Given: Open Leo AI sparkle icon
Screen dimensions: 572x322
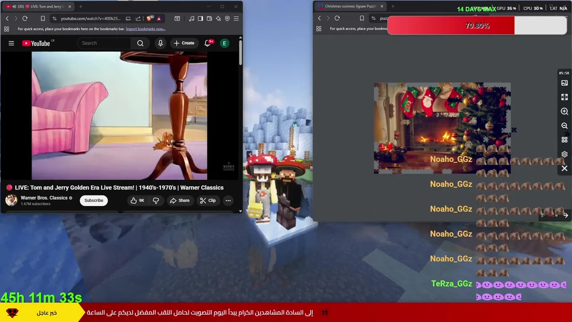Looking at the screenshot, I should coord(218,18).
